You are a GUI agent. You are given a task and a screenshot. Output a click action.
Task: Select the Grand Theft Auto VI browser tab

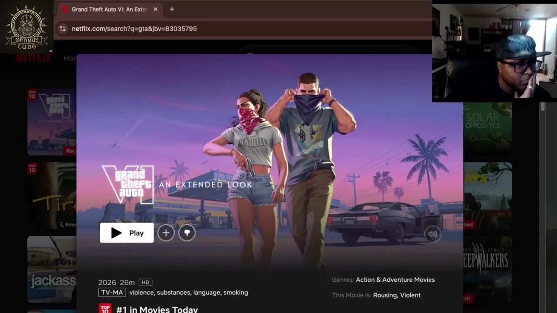[109, 9]
